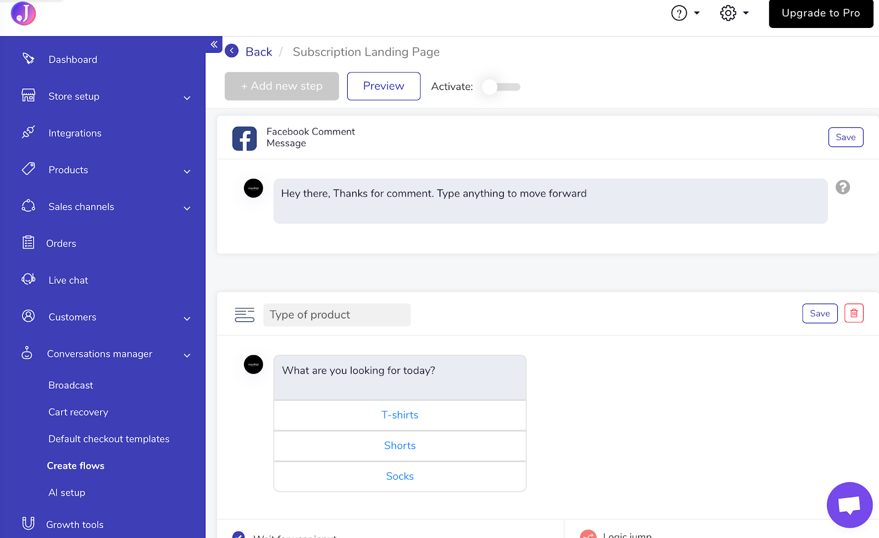Open the settings gear icon

tap(728, 13)
